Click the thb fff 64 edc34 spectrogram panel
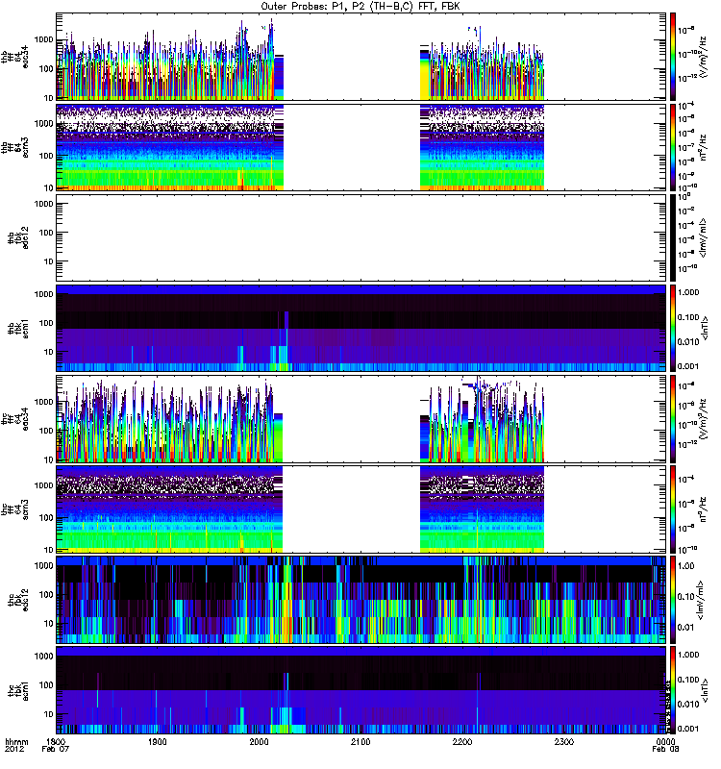Screen dimensions: 721x769 [x=360, y=57]
